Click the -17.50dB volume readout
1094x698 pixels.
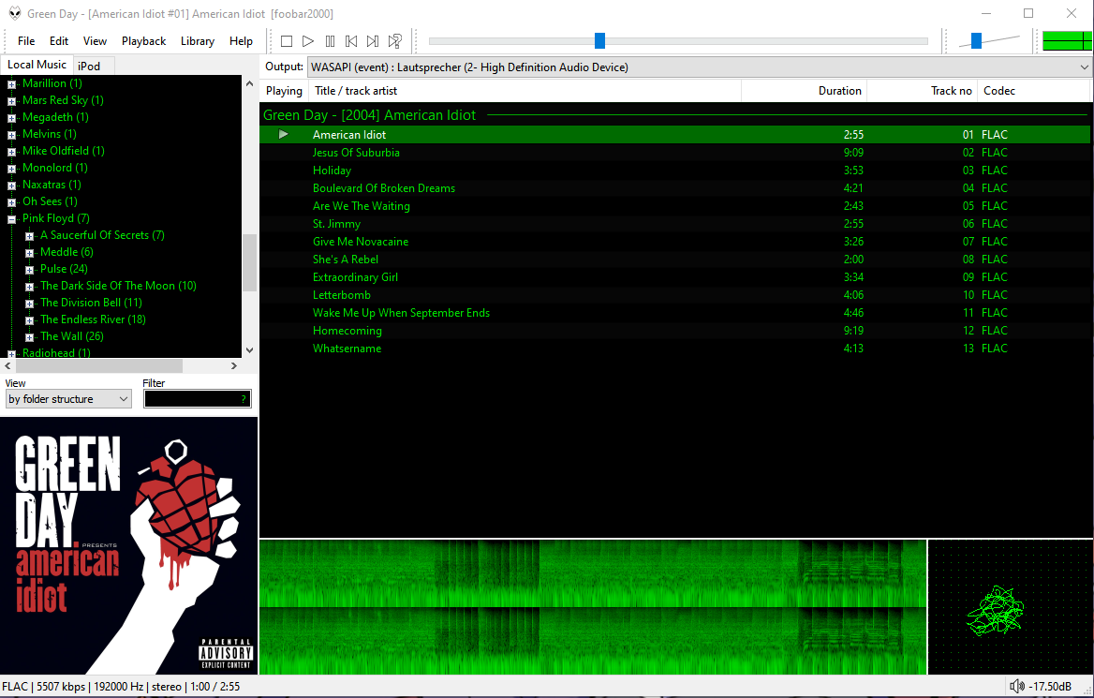pyautogui.click(x=1049, y=686)
